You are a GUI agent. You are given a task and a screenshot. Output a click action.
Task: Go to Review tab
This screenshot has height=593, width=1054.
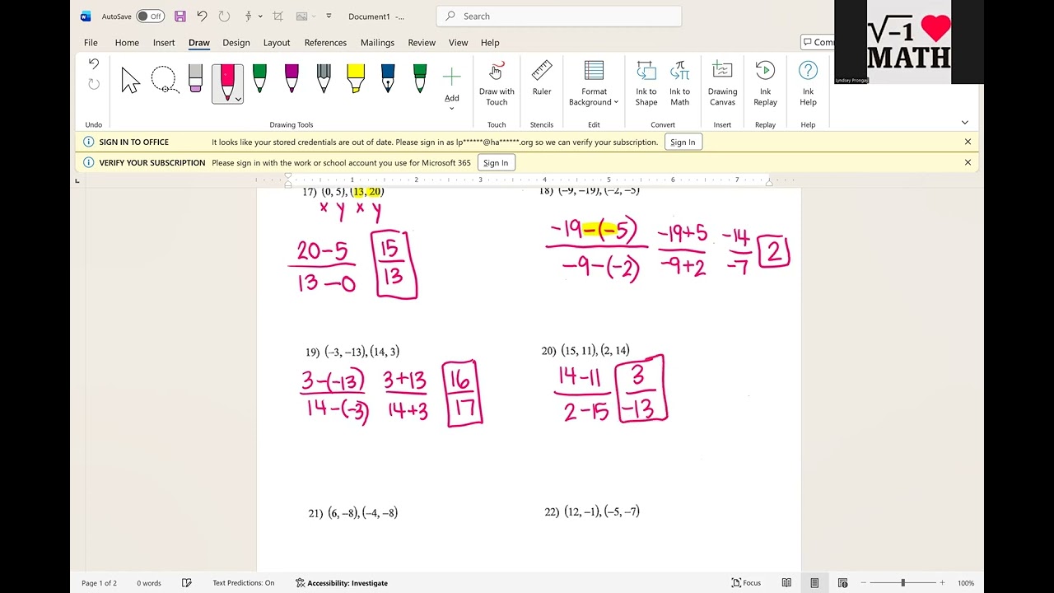point(422,43)
